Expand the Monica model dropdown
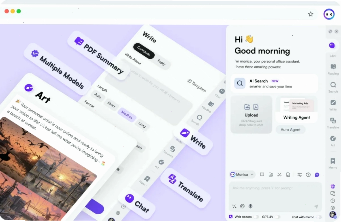Image resolution: width=341 pixels, height=222 pixels. pyautogui.click(x=242, y=174)
